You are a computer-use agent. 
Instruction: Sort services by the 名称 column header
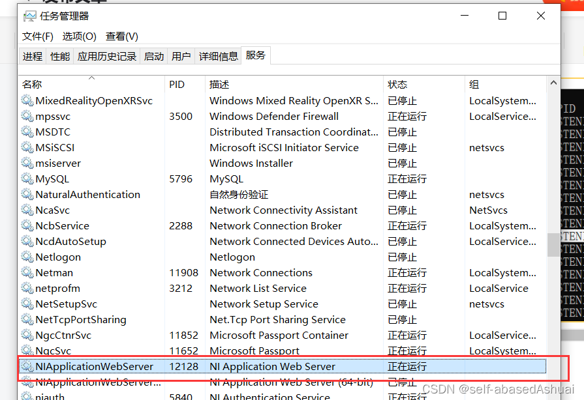point(91,84)
